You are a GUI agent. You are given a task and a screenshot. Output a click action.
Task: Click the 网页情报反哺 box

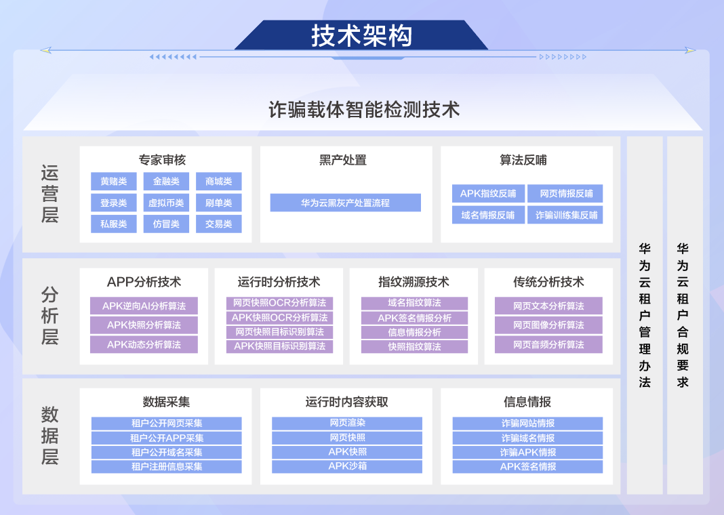[x=565, y=193]
